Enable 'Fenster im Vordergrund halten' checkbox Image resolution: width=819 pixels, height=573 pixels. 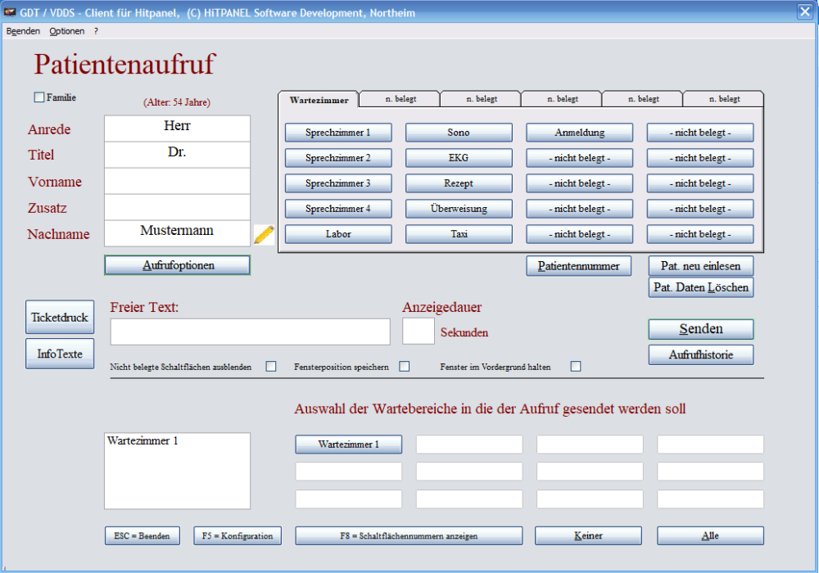coord(576,367)
